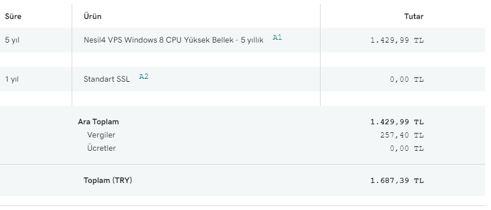The image size is (491, 210).
Task: Select the 5 yıl duration cell
Action: (12, 40)
